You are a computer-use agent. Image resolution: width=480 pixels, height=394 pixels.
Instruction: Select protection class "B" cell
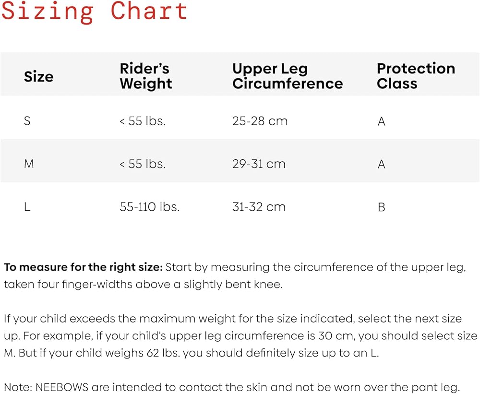pyautogui.click(x=382, y=207)
